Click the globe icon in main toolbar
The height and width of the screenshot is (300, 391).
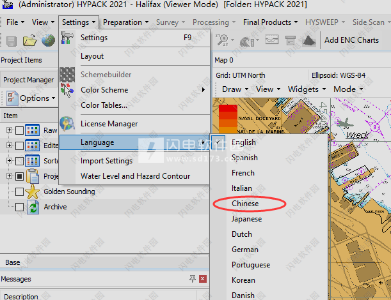click(x=49, y=40)
